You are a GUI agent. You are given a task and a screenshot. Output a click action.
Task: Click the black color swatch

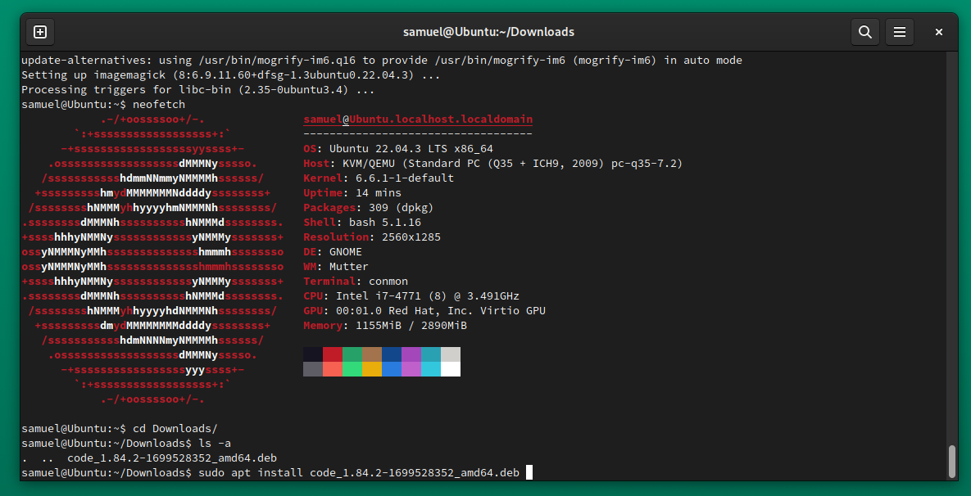[x=313, y=354]
